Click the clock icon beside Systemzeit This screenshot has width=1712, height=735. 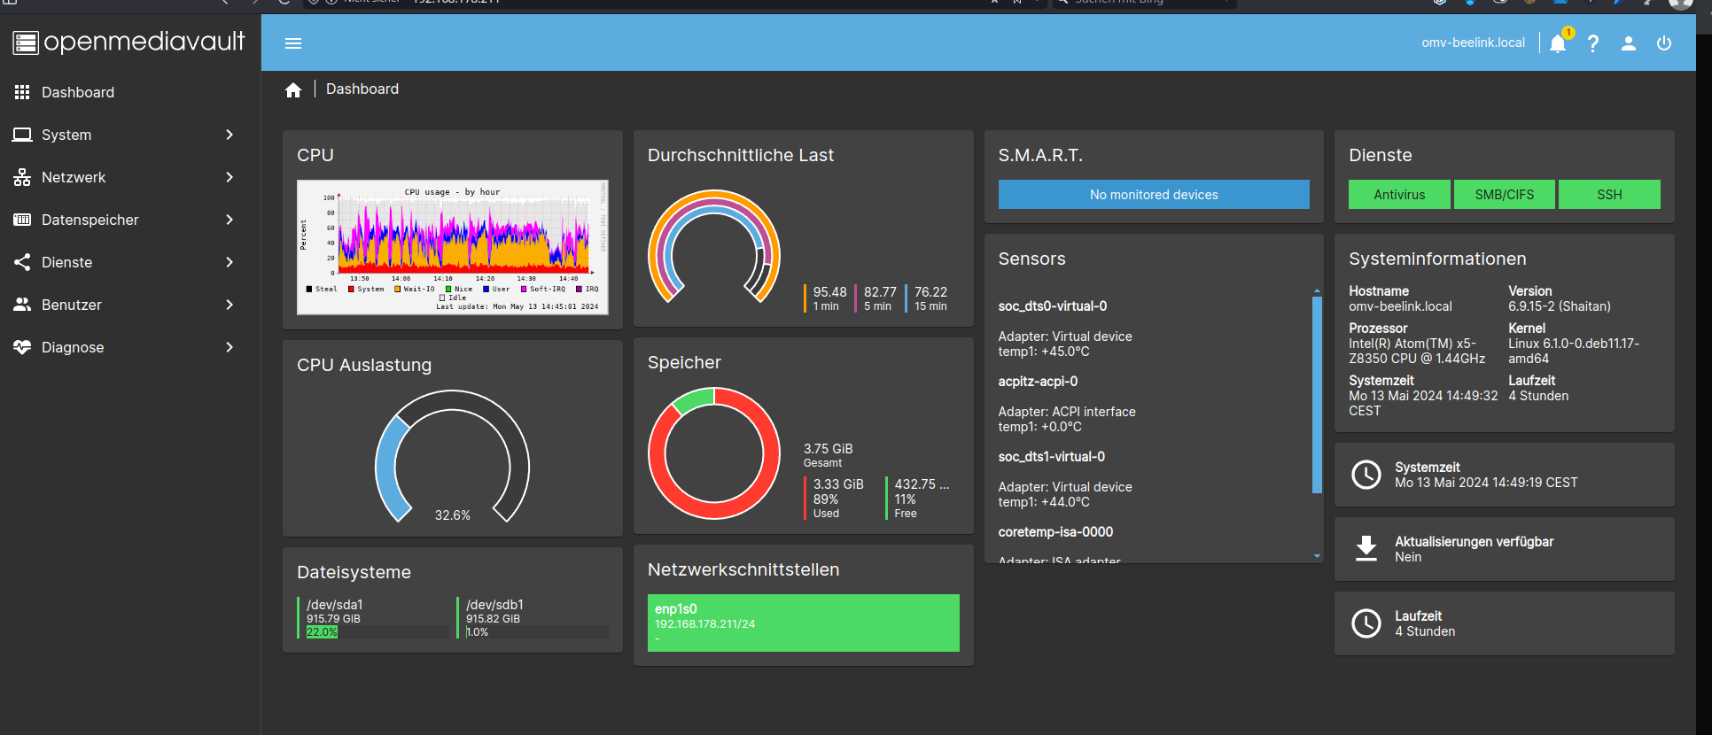click(1366, 475)
